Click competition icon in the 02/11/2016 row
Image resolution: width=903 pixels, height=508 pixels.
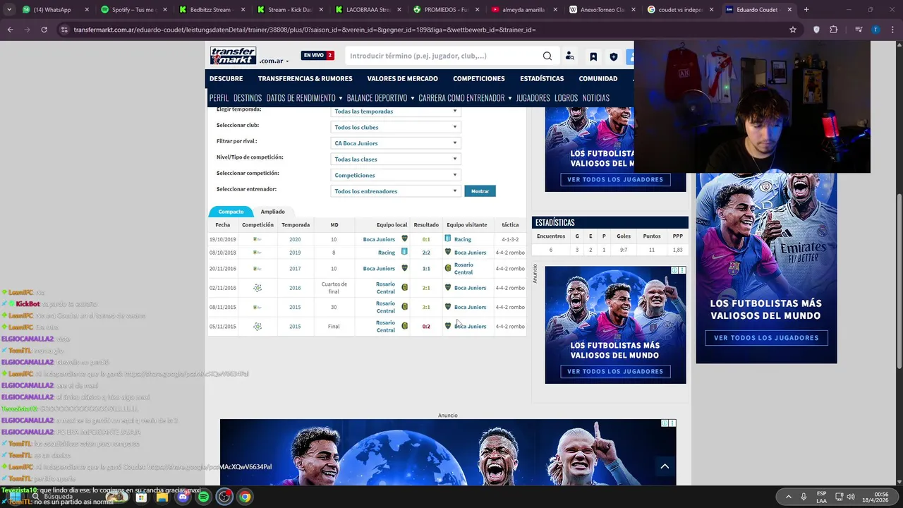coord(257,288)
